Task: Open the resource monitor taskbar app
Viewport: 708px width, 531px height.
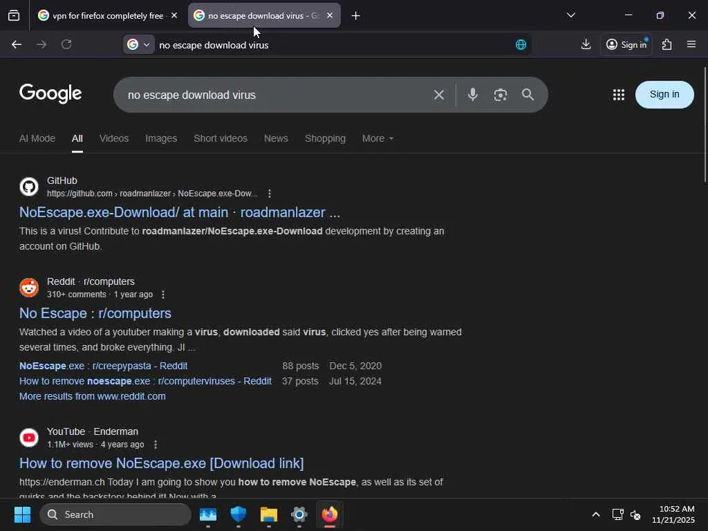Action: coord(208,514)
